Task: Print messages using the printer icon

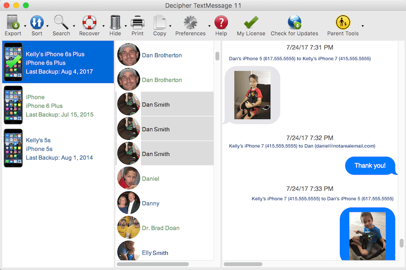Action: [x=137, y=22]
